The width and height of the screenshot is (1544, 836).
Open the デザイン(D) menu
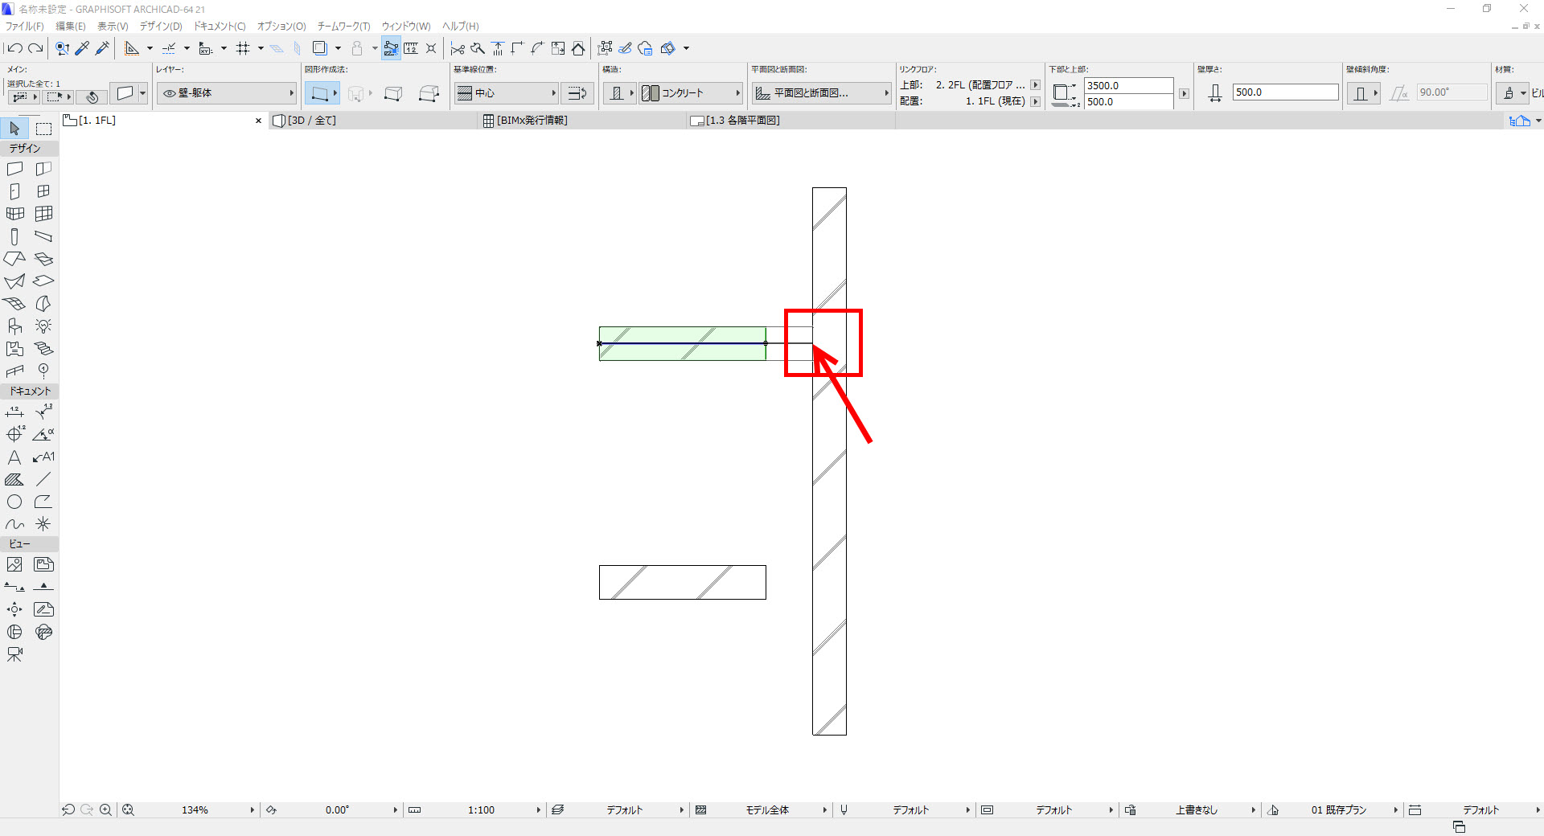click(x=161, y=27)
